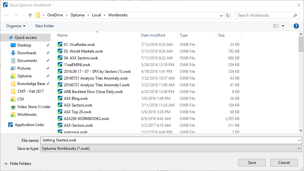Expand the chevron after Local breadcrumb
Viewport: 304px width, 171px height.
click(104, 15)
